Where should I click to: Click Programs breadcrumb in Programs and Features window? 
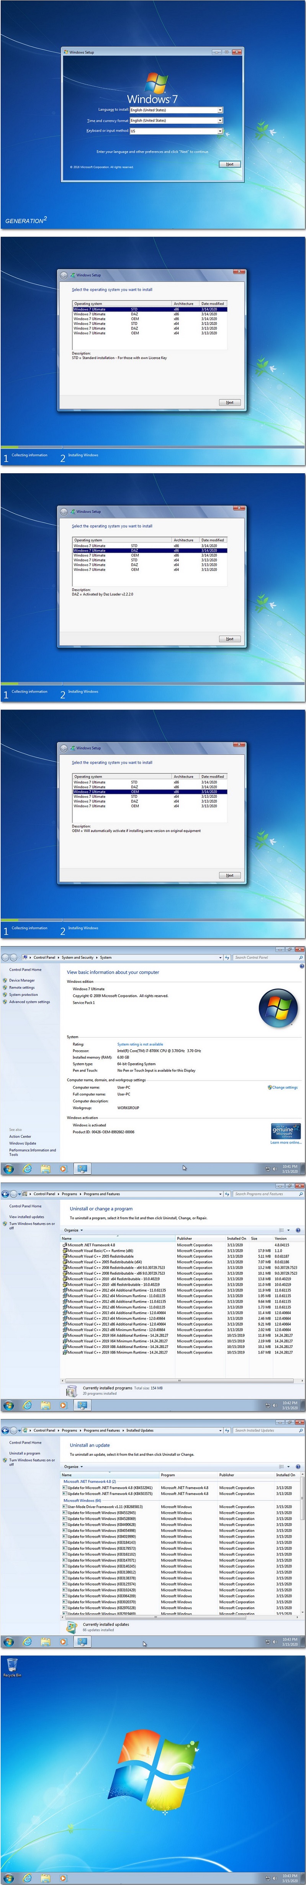click(69, 1194)
